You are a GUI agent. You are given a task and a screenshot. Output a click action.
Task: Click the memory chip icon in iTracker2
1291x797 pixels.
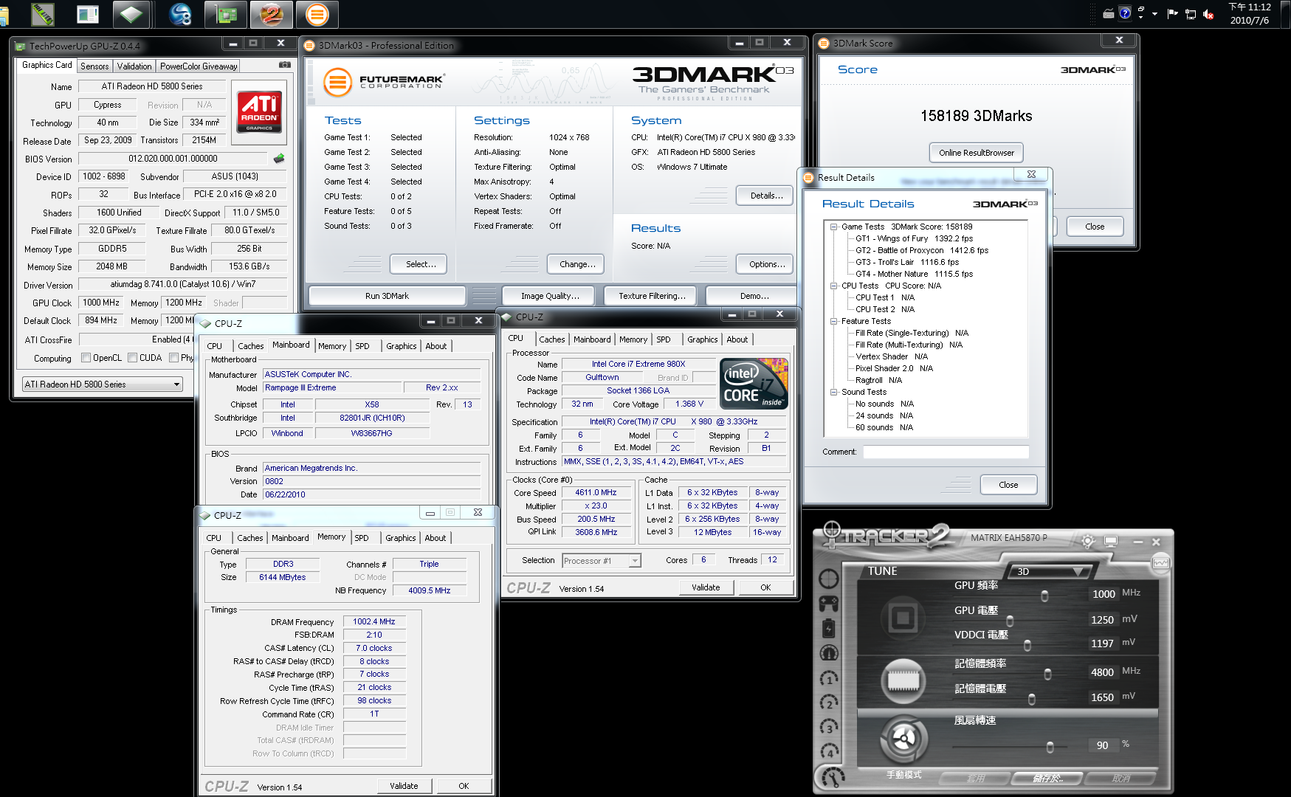pyautogui.click(x=902, y=680)
